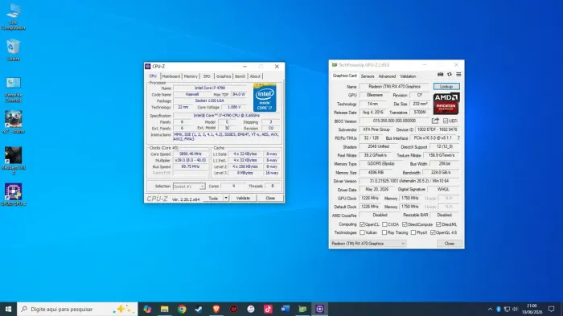Toggle DirectML checkbox
Screen dimensions: 563x316
[438, 224]
